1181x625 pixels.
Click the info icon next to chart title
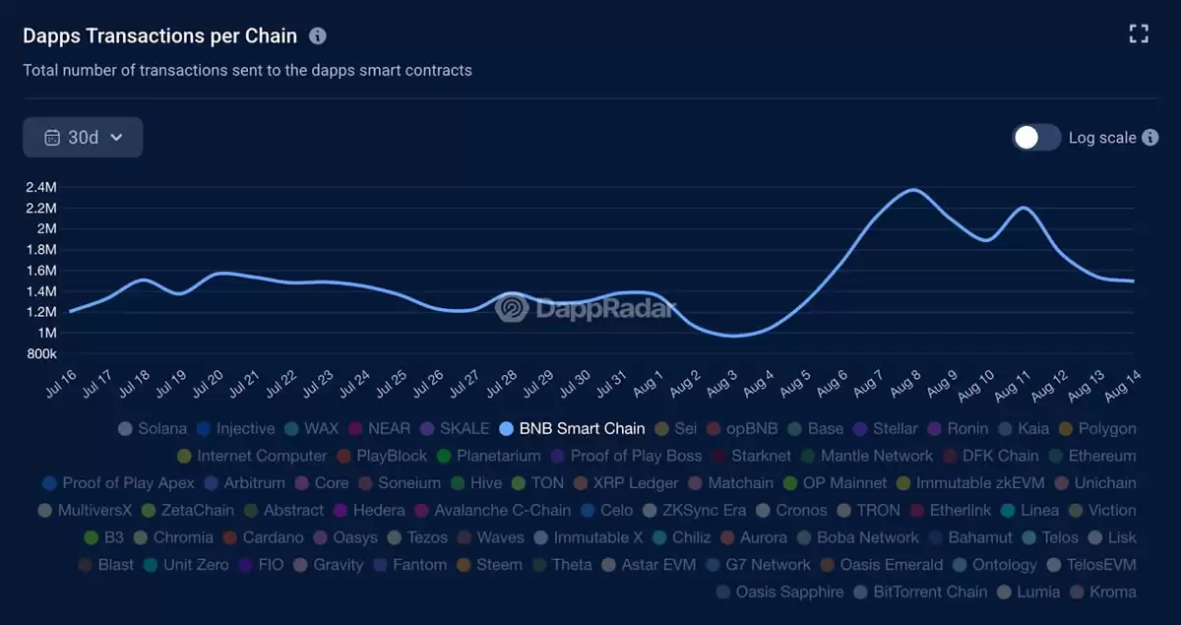[x=317, y=35]
